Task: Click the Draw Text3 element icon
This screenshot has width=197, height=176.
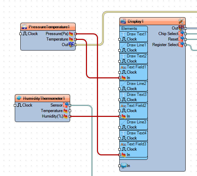Action: [x=123, y=95]
